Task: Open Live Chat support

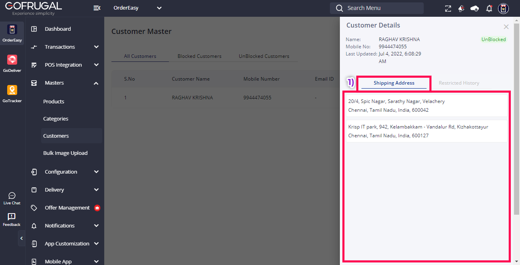Action: (x=12, y=198)
